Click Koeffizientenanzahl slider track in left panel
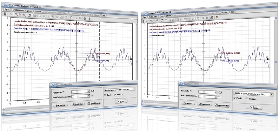 point(80,96)
